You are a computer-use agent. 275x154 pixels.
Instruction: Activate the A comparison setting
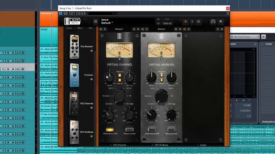tap(185, 21)
